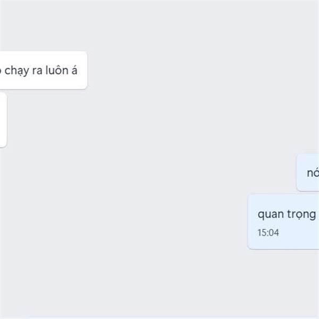Click the empty area below the 15:04 message

pyautogui.click(x=159, y=283)
